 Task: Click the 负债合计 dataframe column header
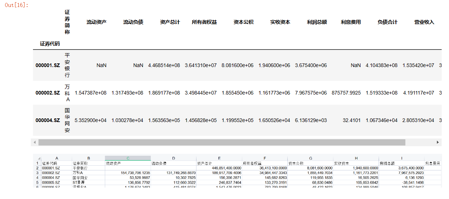click(x=387, y=22)
